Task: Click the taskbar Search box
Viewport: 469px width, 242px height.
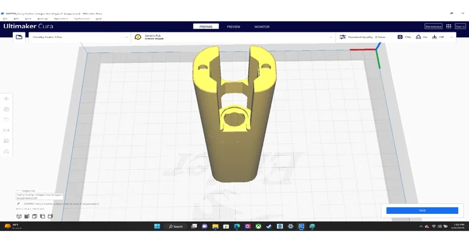Action: pos(176,226)
